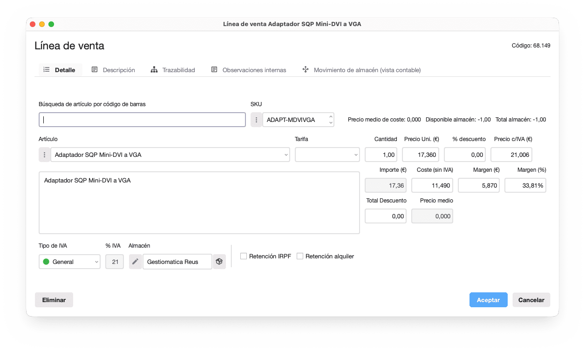The height and width of the screenshot is (351, 585).
Task: Click the green macOS maximize button
Action: point(51,24)
